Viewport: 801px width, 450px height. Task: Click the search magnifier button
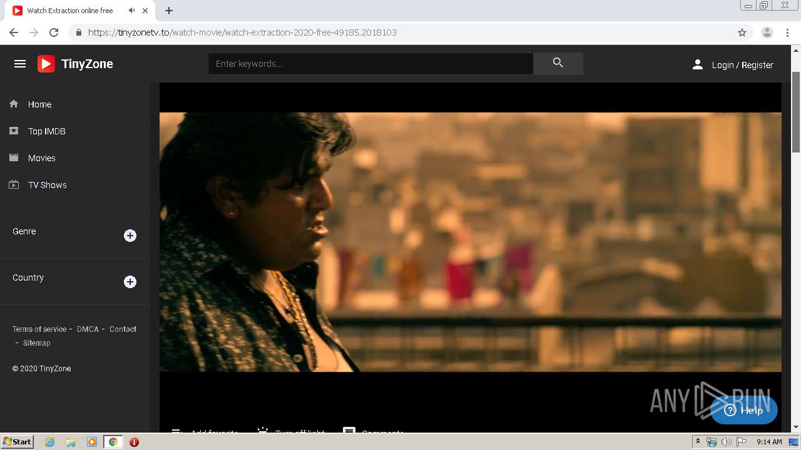558,63
